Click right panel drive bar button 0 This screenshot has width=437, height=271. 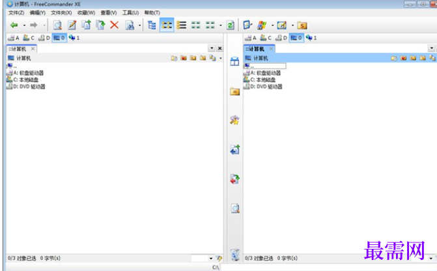tap(296, 38)
